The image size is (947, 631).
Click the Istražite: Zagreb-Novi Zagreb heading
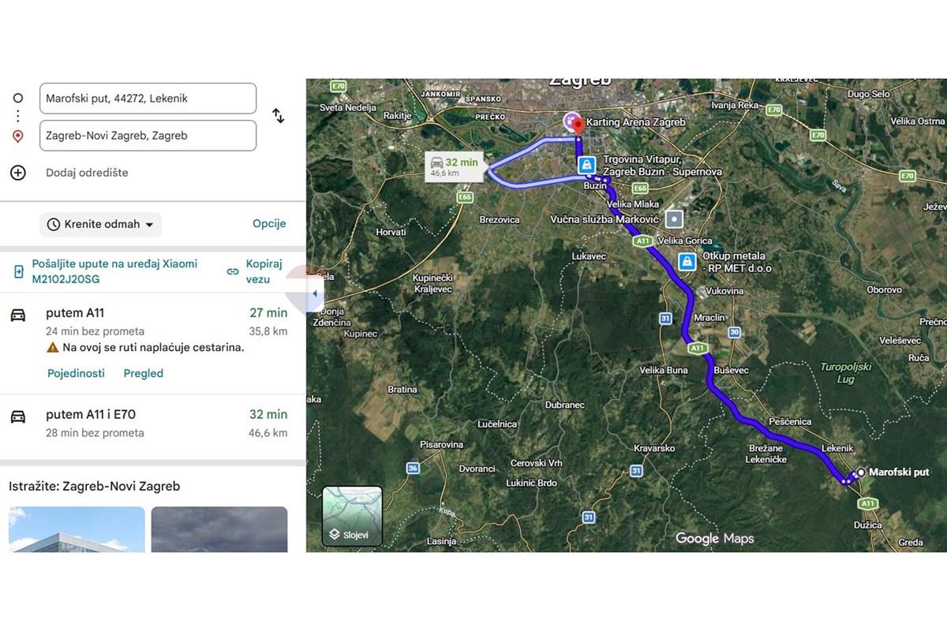[95, 487]
